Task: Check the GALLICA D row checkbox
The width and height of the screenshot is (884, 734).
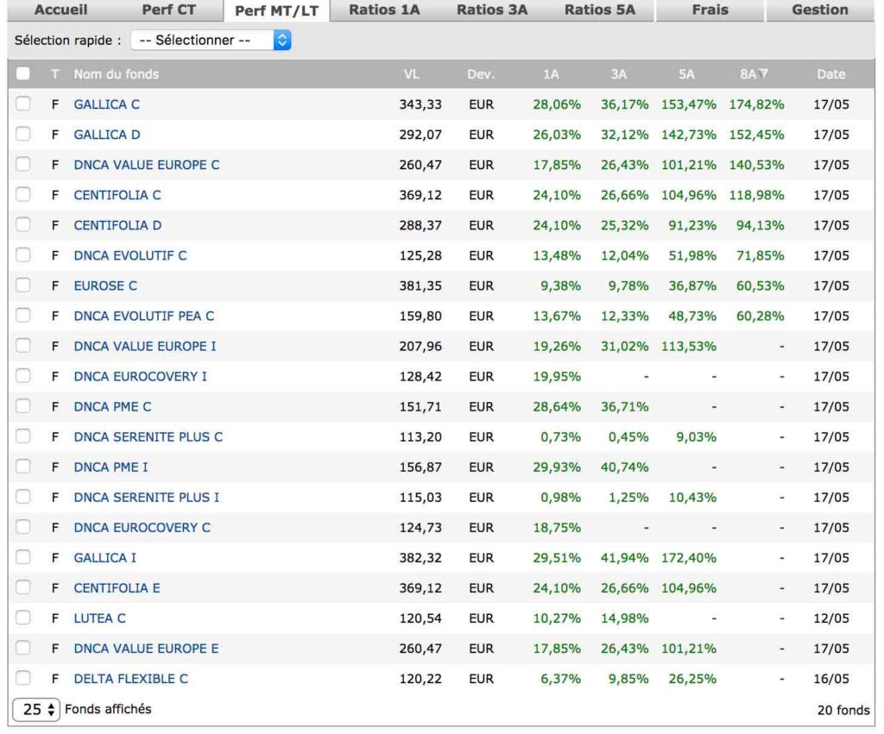Action: tap(23, 134)
